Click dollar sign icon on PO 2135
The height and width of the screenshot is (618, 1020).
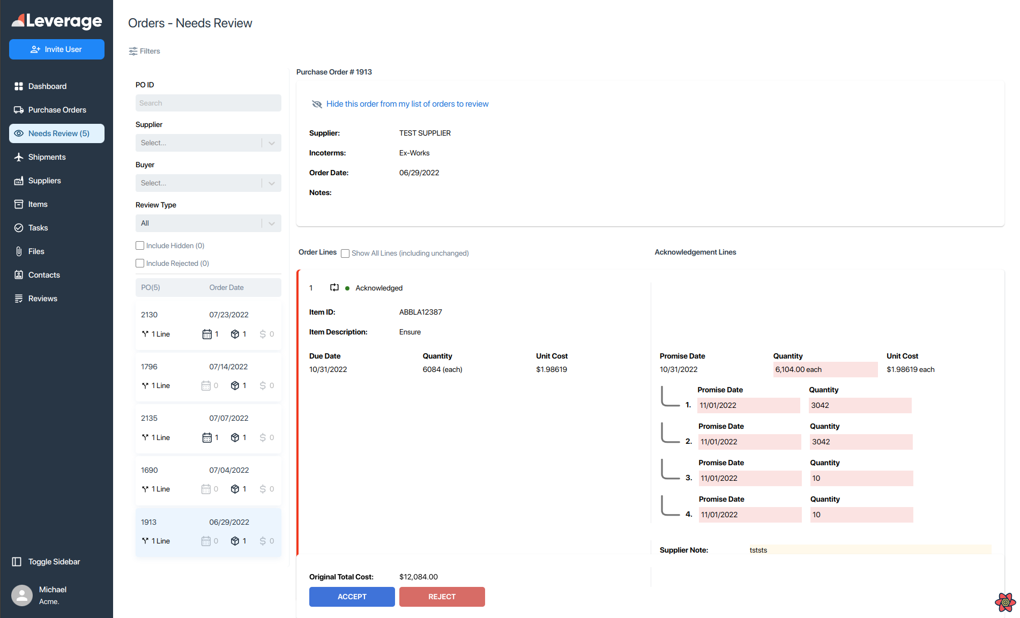(263, 437)
